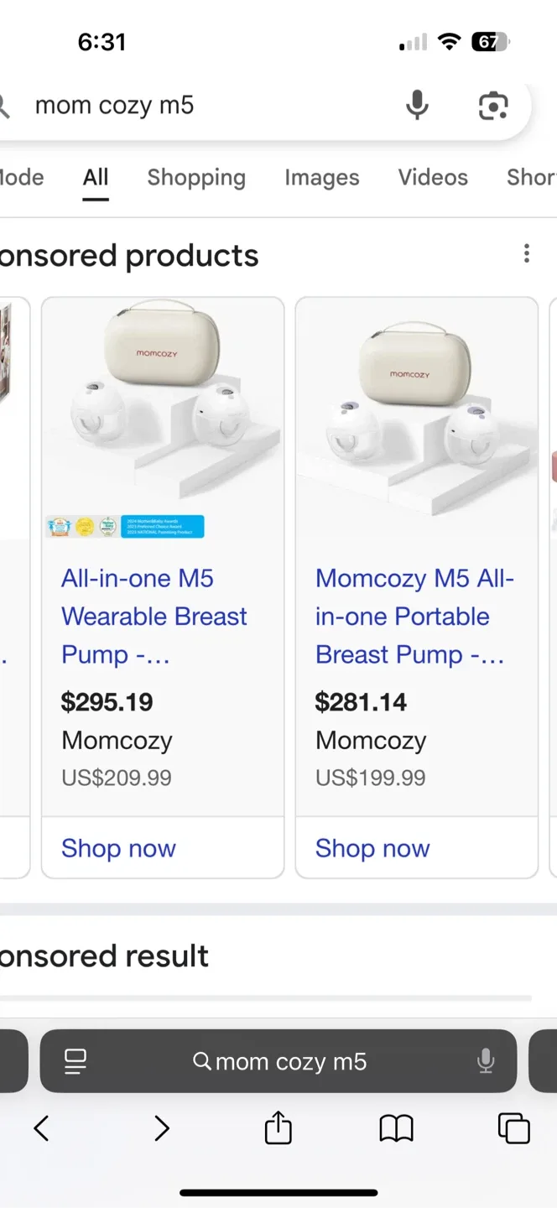
Task: Open the tab switcher icon
Action: 513,1128
